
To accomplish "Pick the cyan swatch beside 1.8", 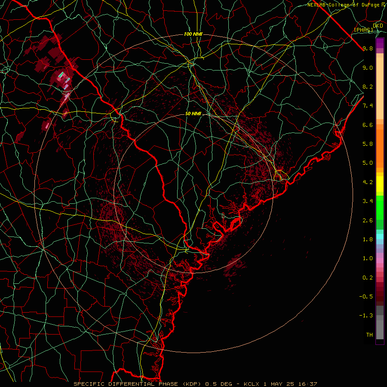I will [x=380, y=236].
